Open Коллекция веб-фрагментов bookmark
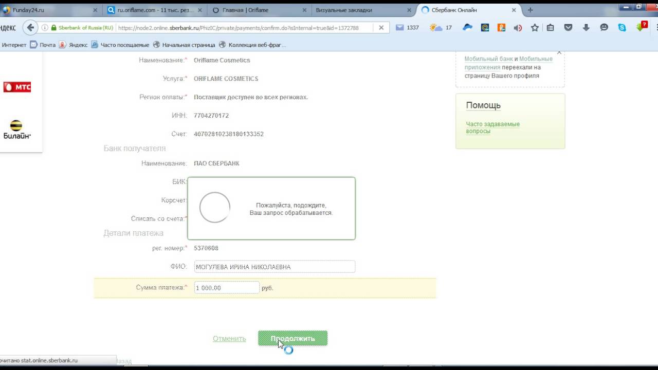 252,45
